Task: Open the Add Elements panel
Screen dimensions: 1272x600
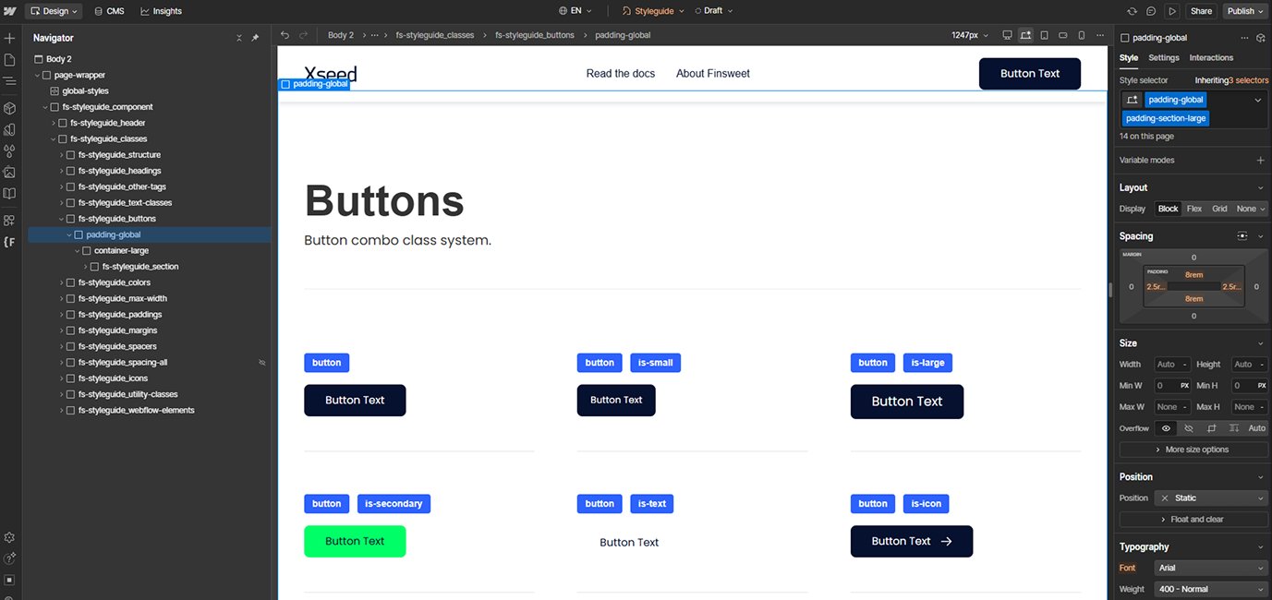Action: point(9,39)
